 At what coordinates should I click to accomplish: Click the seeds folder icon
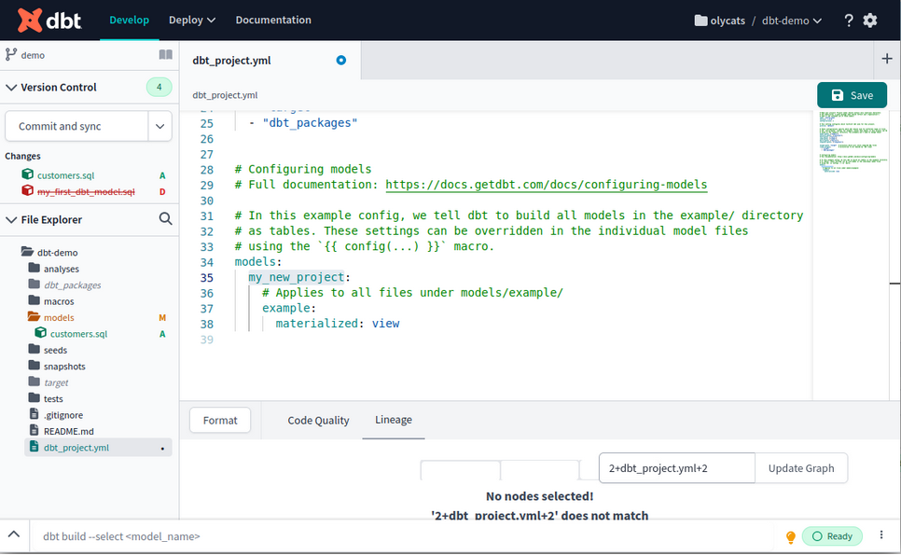coord(34,349)
